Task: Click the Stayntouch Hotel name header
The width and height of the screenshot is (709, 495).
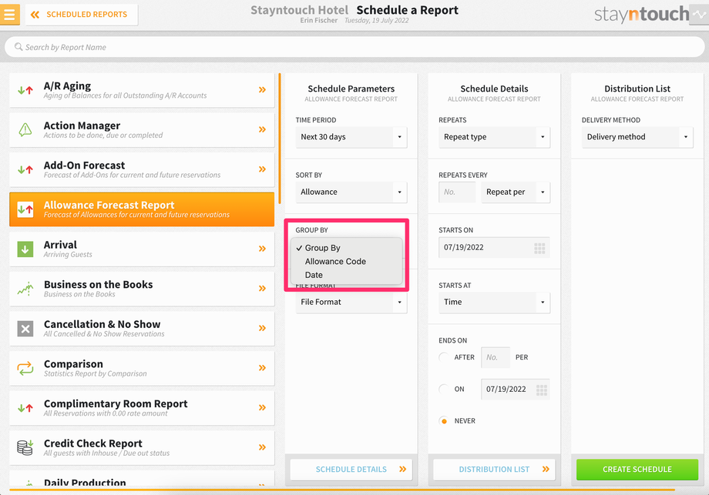Action: tap(299, 10)
